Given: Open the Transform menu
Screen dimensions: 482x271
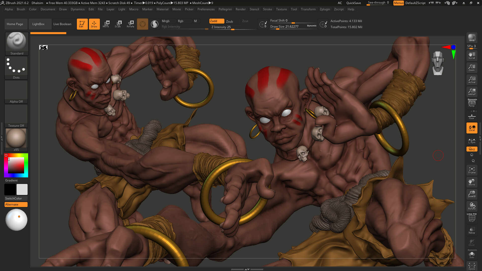Looking at the screenshot, I should point(308,9).
